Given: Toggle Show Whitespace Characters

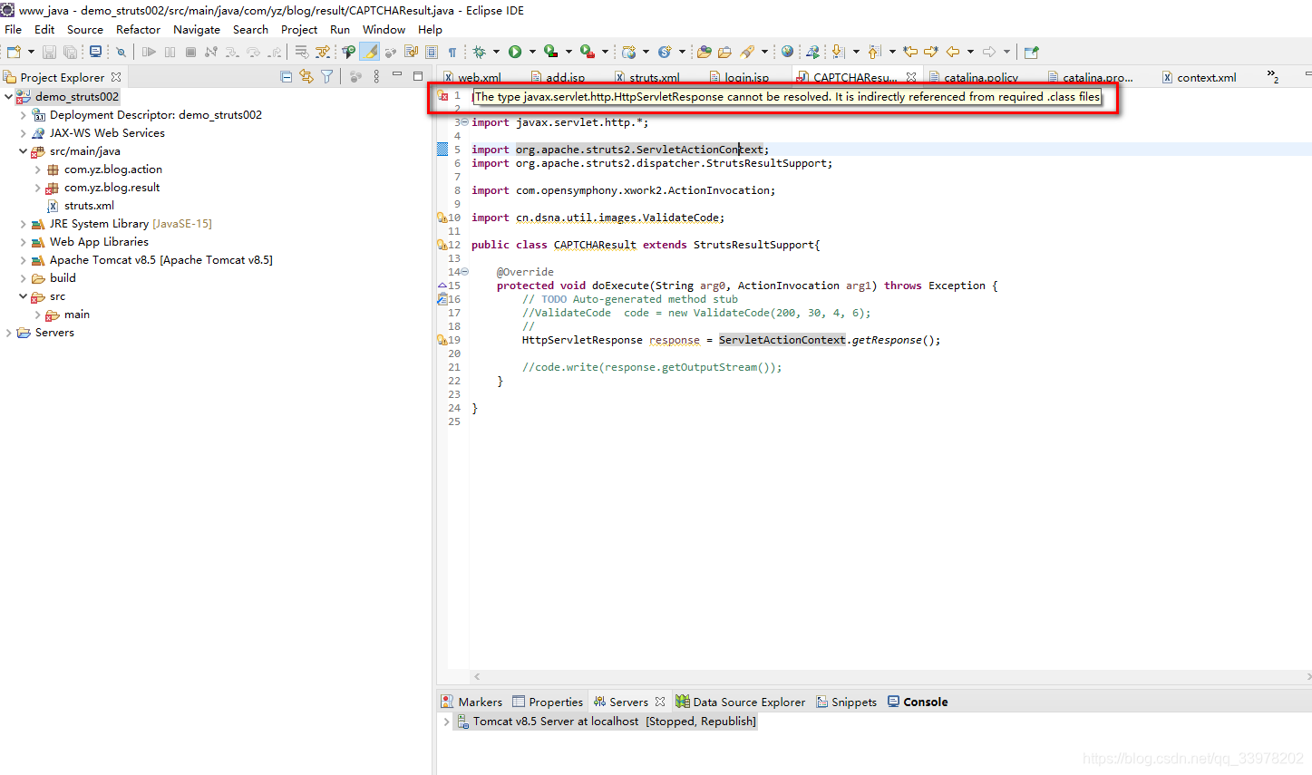Looking at the screenshot, I should click(x=451, y=52).
